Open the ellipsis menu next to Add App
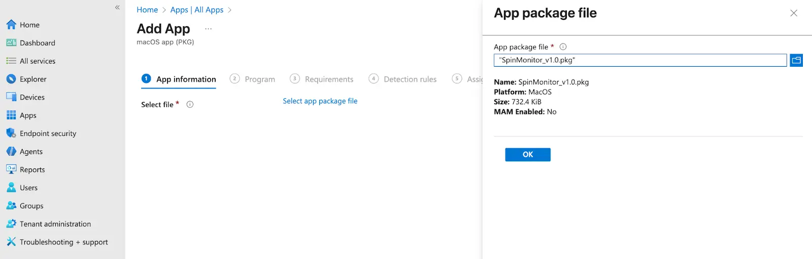 (x=208, y=29)
